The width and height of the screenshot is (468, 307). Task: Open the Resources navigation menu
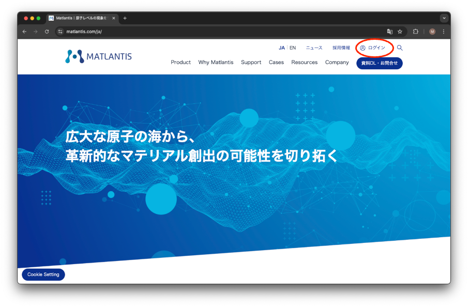[x=304, y=63]
